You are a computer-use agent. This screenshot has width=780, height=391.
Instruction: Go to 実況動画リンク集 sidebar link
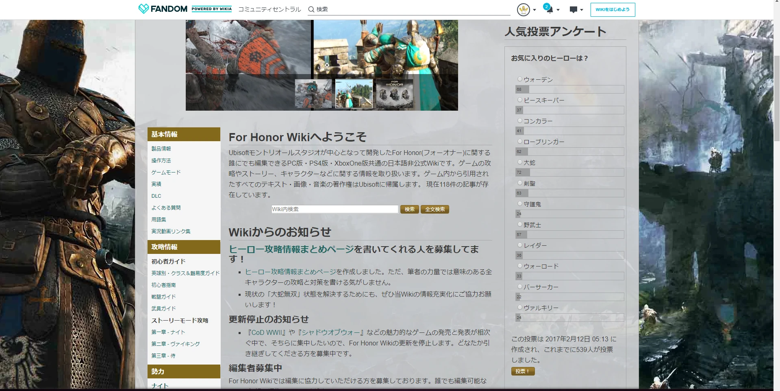pyautogui.click(x=171, y=231)
